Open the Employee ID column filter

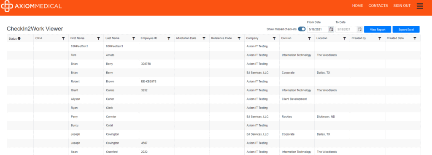(x=169, y=38)
